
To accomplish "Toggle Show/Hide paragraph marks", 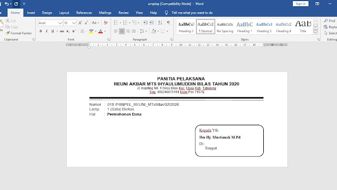I will (x=168, y=23).
